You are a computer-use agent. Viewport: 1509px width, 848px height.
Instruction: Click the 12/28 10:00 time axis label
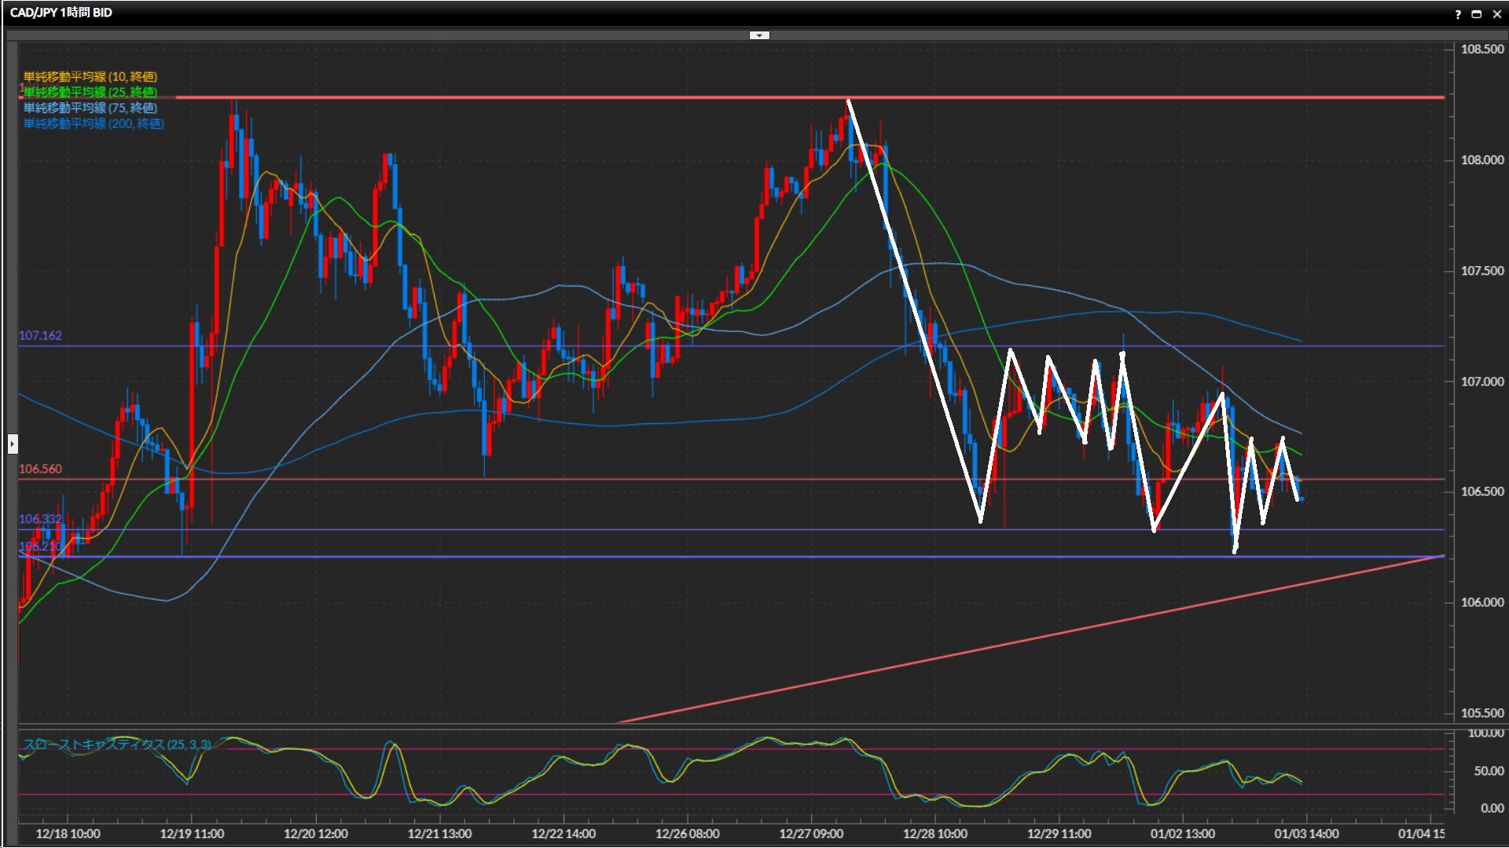(934, 834)
